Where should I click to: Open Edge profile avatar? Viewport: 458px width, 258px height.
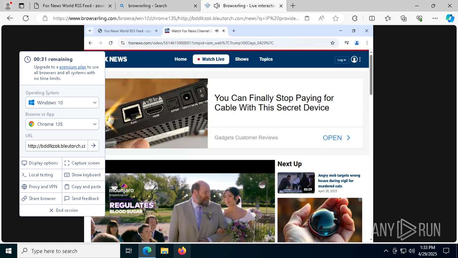pyautogui.click(x=8, y=5)
